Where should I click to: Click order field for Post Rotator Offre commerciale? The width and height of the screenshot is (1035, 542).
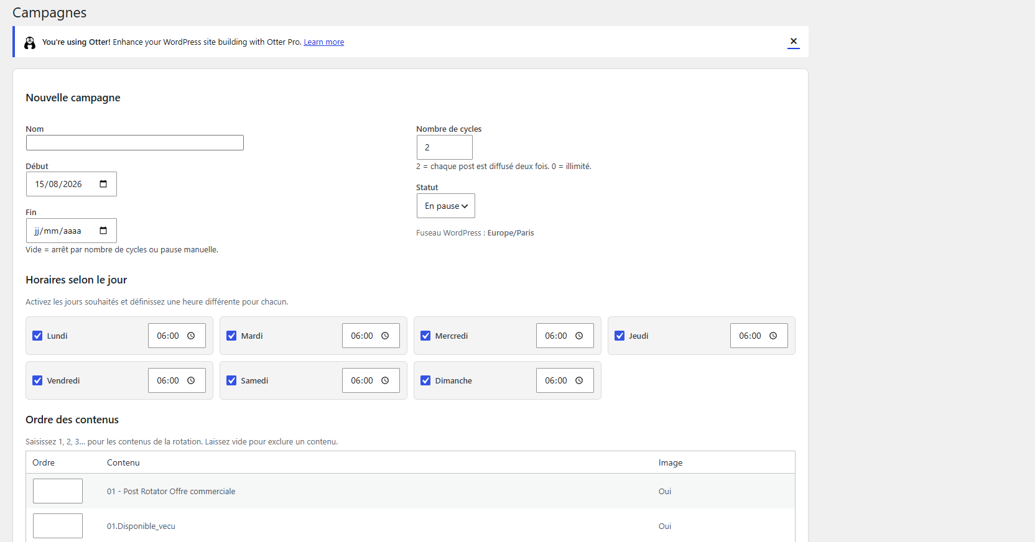(x=58, y=491)
